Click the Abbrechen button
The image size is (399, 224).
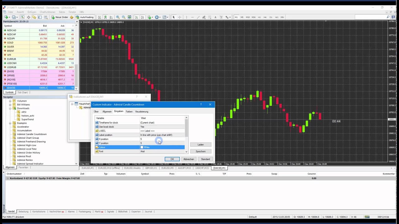point(189,159)
